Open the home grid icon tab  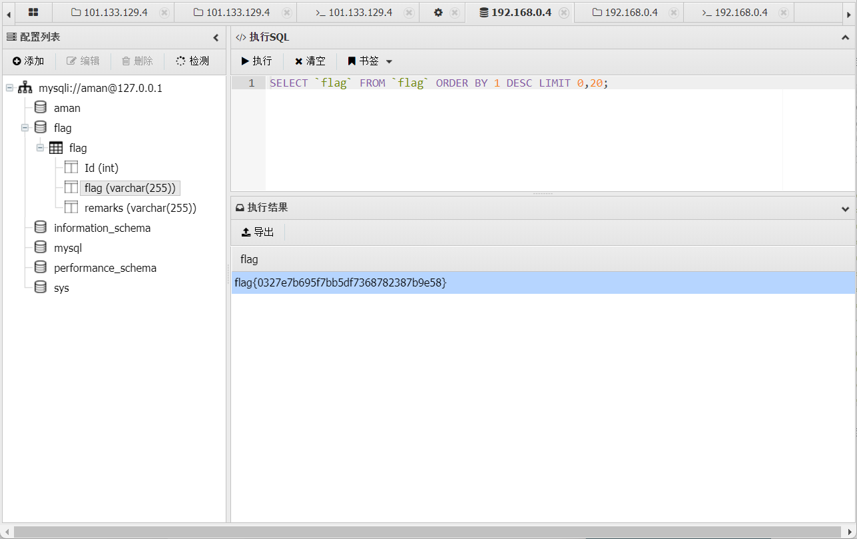33,13
